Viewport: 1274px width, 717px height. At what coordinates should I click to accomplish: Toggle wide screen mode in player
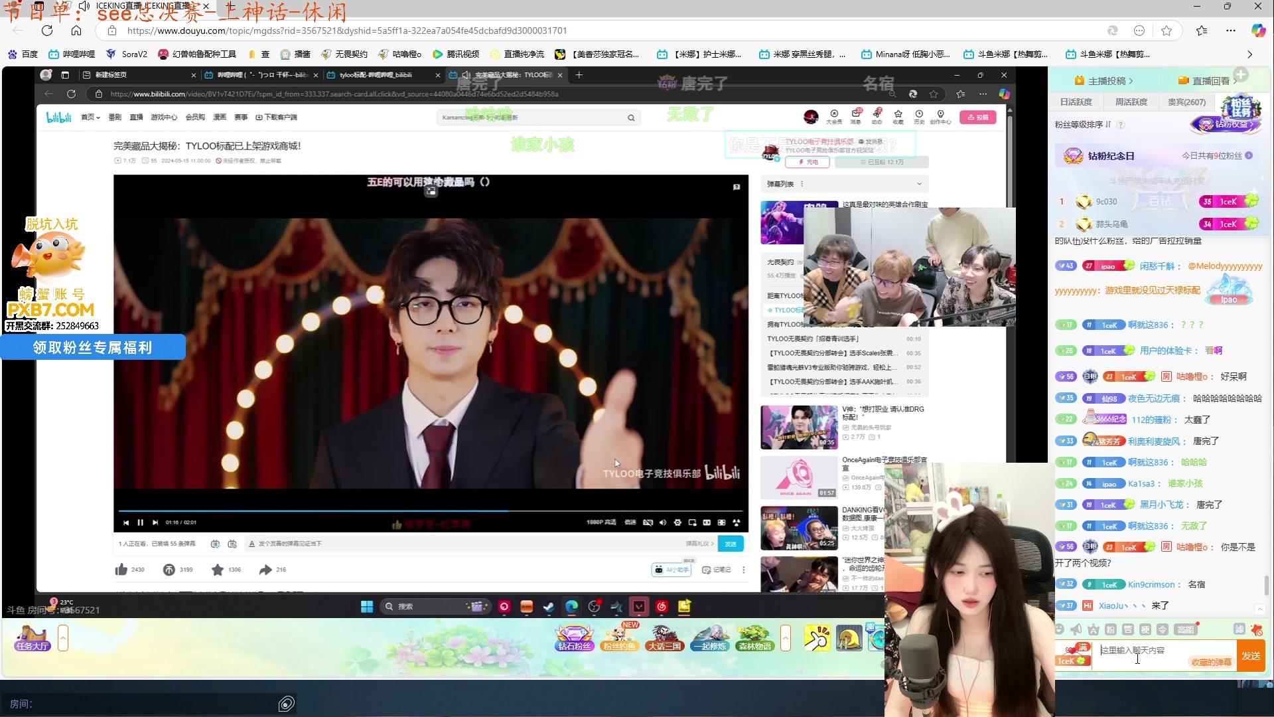pyautogui.click(x=707, y=522)
